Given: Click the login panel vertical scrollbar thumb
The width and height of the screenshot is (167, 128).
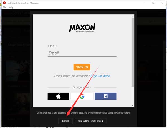Looking at the screenshot, I should [133, 52].
